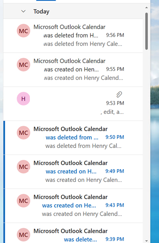This screenshot has width=159, height=243.
Task: Click the MC avatar on 9:49 PM message
Action: tap(23, 167)
